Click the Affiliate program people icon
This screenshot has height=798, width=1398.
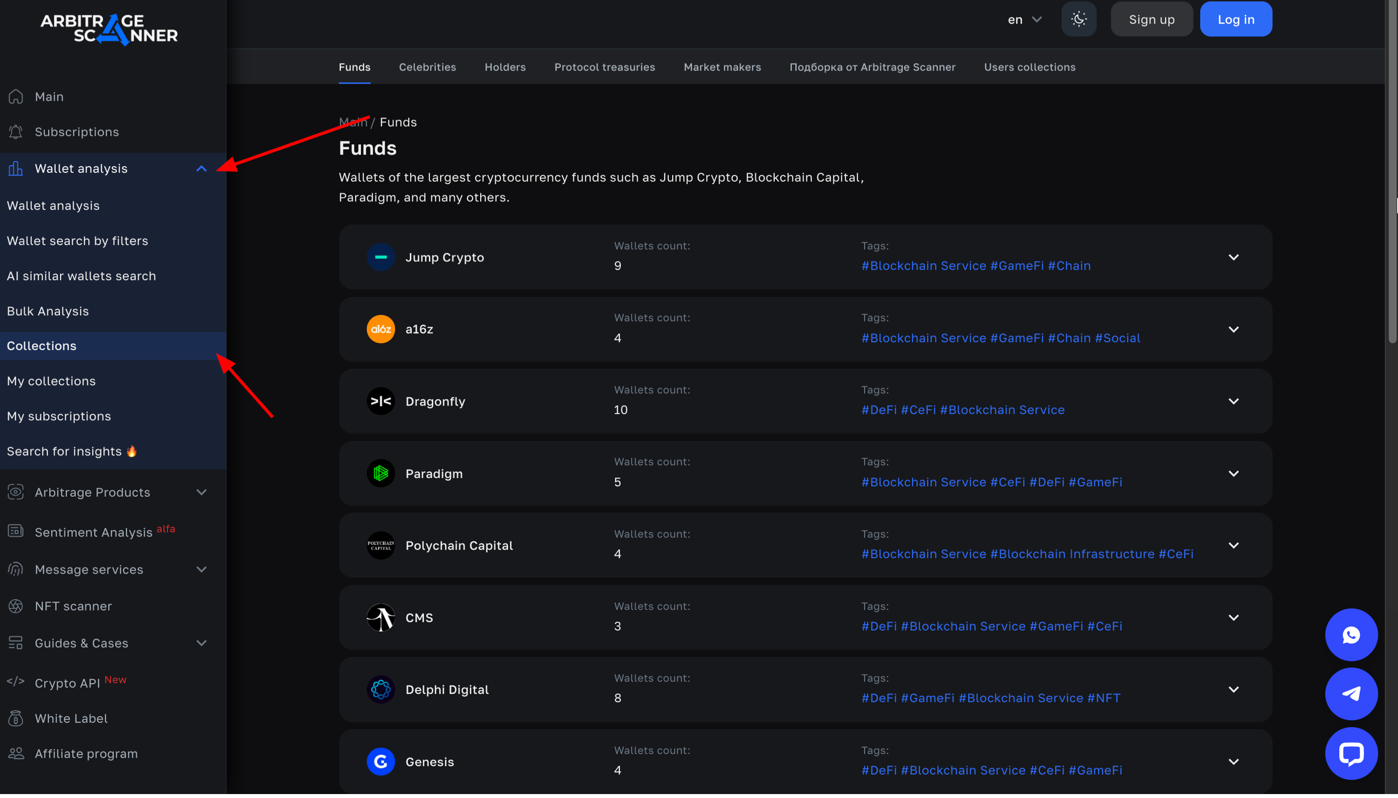(16, 754)
